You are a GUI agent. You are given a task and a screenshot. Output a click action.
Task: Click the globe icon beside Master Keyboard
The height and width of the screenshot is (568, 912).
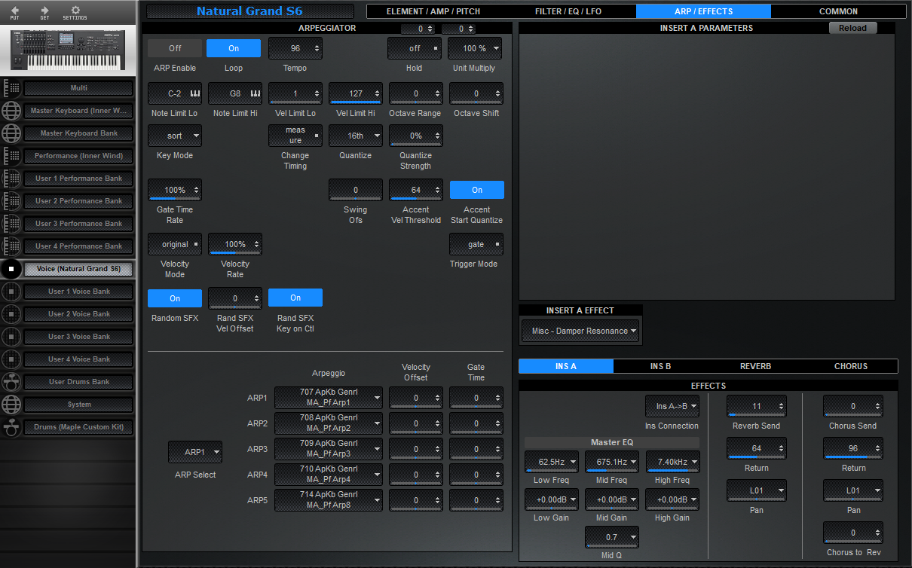tap(12, 110)
